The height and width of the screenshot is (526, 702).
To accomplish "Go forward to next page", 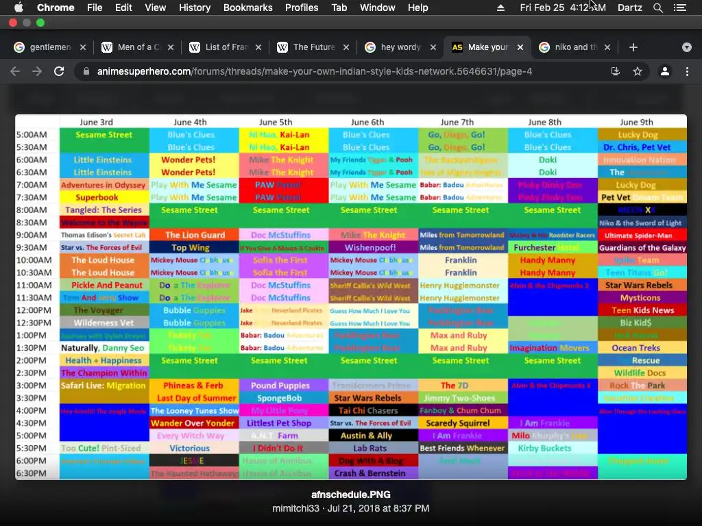I will (x=37, y=71).
